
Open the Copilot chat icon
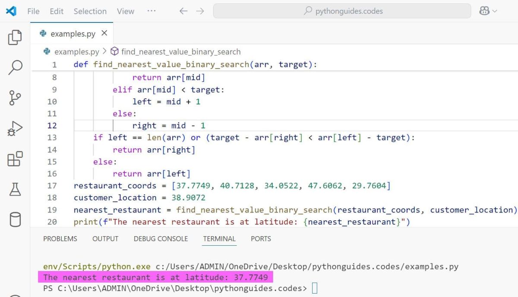click(x=484, y=11)
